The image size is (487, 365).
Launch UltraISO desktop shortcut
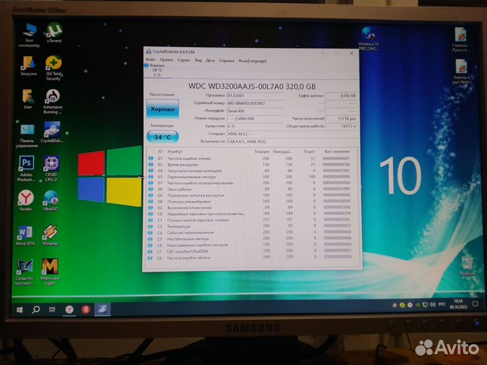coord(51,201)
